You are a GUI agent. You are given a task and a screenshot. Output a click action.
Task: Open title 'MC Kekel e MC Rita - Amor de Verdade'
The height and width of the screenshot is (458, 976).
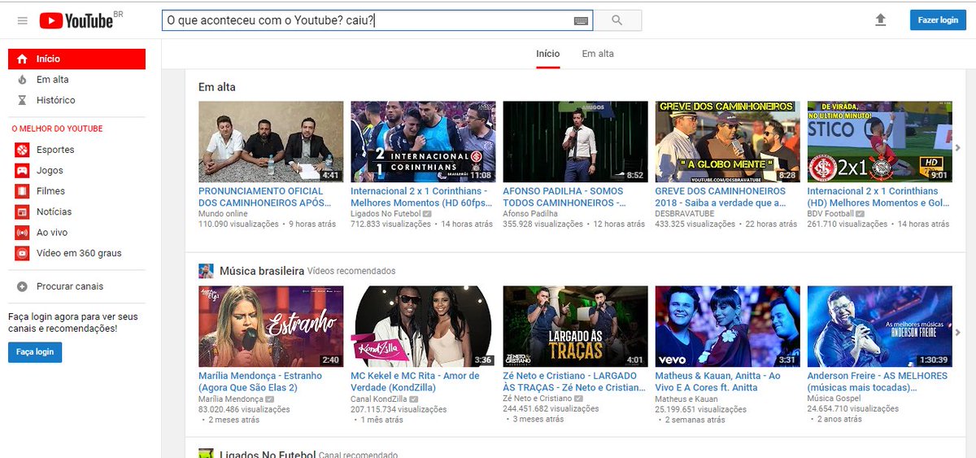[x=415, y=382]
